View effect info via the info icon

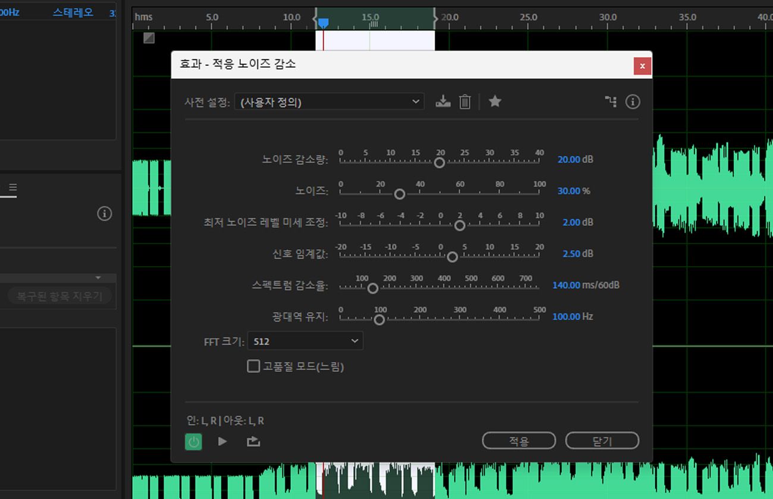pyautogui.click(x=633, y=102)
